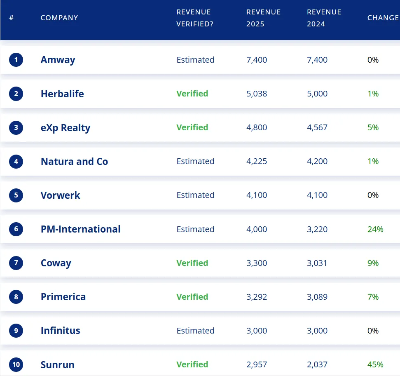Open the Herbalife company page

62,94
